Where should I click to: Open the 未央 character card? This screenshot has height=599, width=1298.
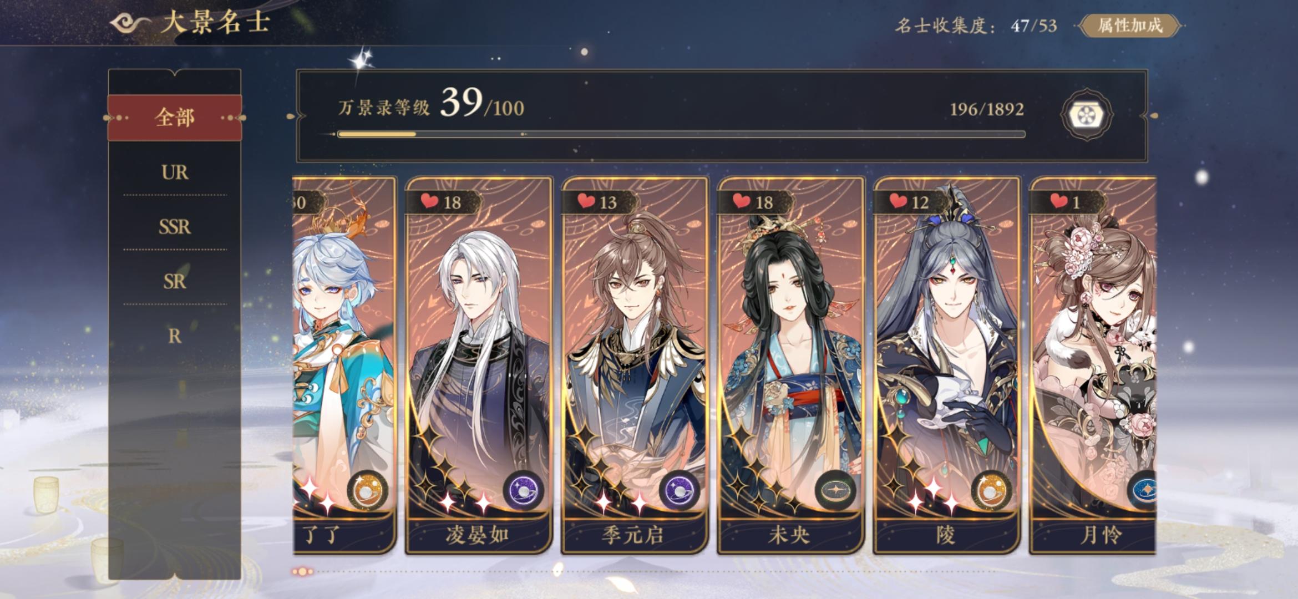click(790, 365)
